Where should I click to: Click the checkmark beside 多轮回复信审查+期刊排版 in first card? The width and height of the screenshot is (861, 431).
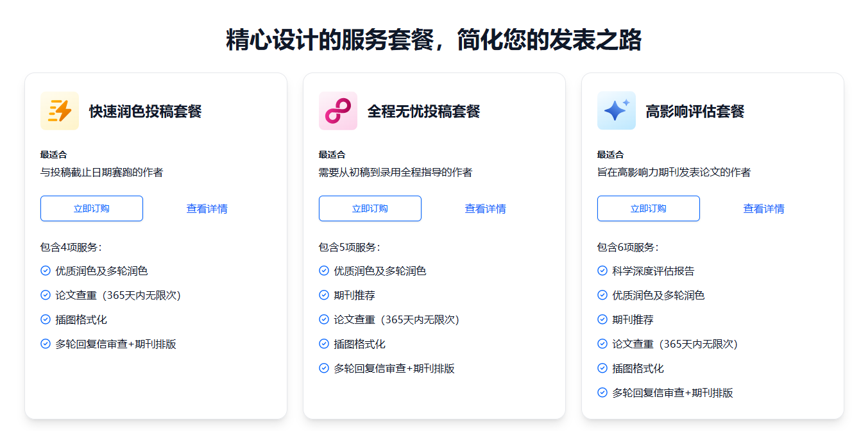click(x=45, y=344)
